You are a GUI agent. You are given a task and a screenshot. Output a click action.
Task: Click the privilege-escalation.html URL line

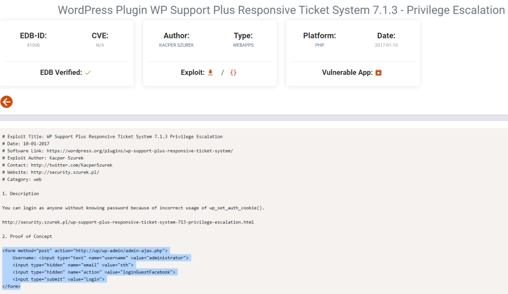[x=128, y=222]
